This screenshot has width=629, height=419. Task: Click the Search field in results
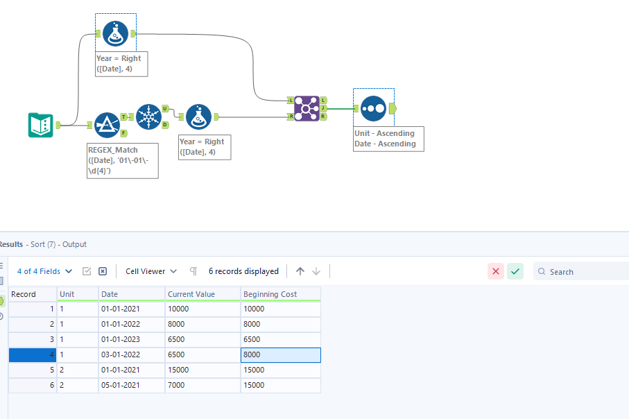click(581, 272)
